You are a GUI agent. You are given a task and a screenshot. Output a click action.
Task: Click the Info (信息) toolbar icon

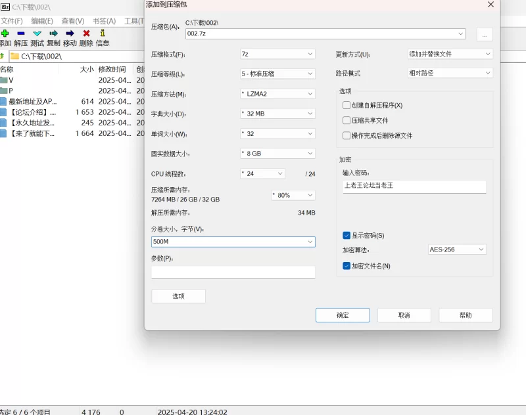click(103, 33)
